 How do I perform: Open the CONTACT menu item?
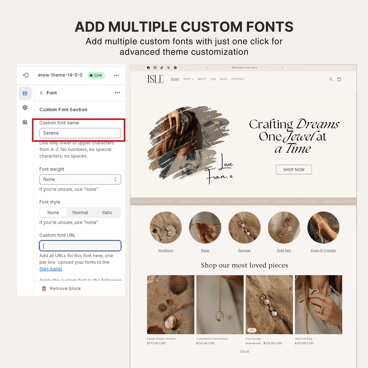tap(238, 79)
